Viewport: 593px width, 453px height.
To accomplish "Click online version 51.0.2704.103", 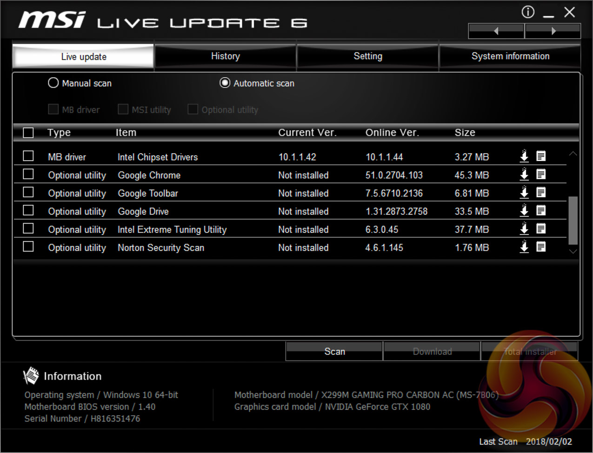I will click(394, 175).
